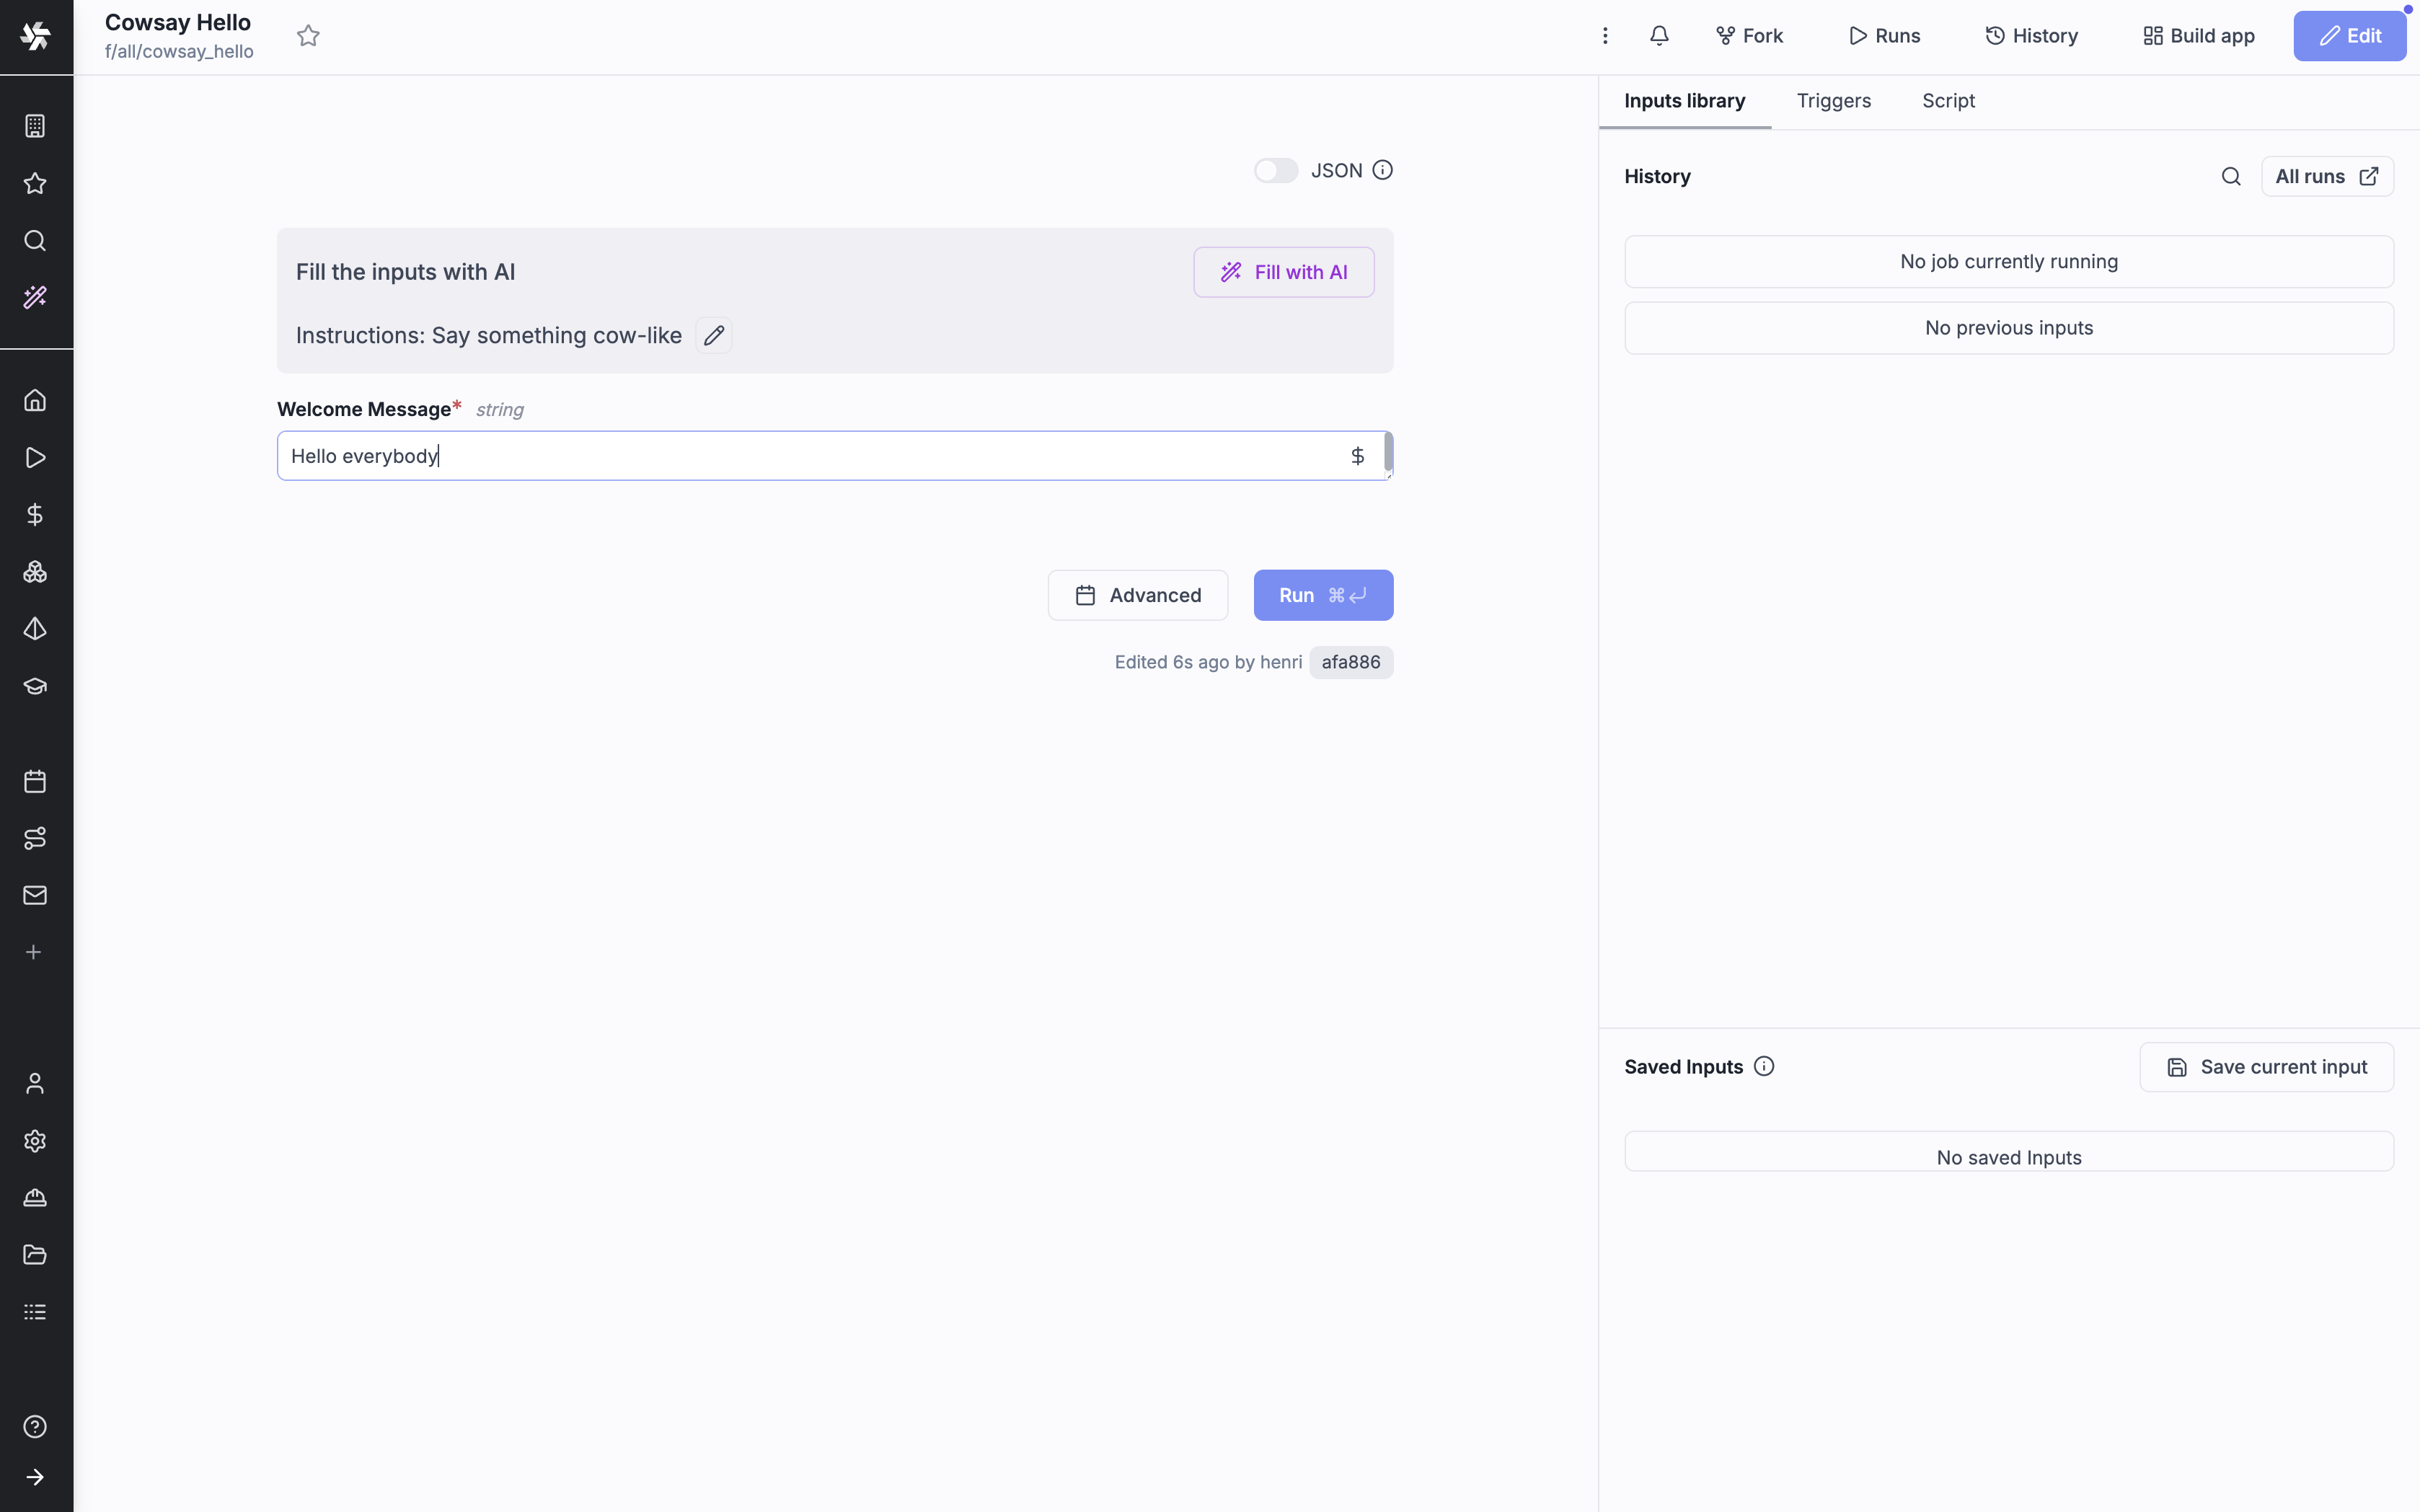Star the Cowsay Hello script
Viewport: 2420px width, 1512px height.
[308, 36]
